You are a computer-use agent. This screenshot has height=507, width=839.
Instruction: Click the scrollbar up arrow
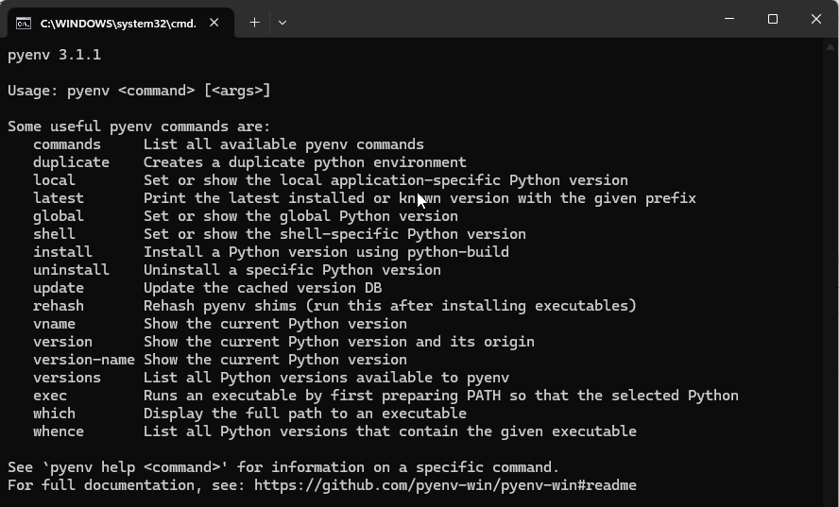830,47
